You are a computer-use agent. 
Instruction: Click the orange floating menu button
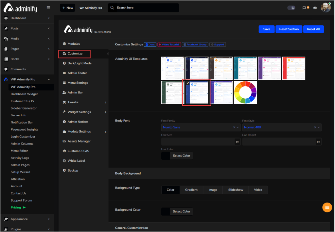327,207
